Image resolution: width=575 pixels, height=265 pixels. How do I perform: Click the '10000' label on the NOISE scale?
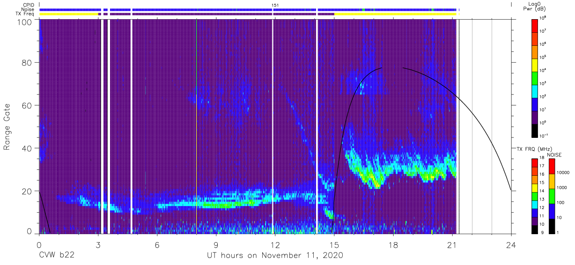(x=564, y=172)
